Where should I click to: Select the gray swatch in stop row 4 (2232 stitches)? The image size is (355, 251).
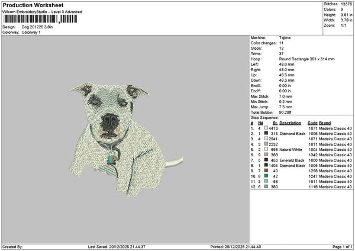pyautogui.click(x=266, y=144)
